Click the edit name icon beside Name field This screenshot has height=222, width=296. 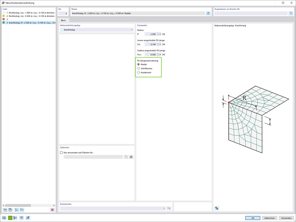(x=208, y=13)
